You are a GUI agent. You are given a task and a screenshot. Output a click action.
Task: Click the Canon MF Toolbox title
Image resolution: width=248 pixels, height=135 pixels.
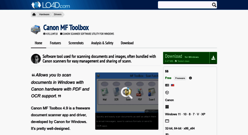(x=66, y=27)
